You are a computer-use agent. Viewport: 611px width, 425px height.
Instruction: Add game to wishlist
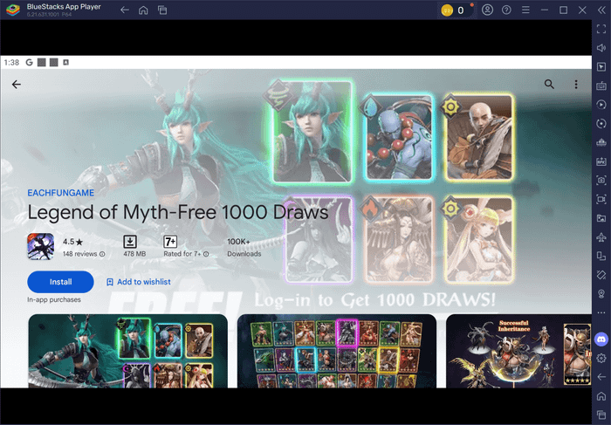coord(138,282)
